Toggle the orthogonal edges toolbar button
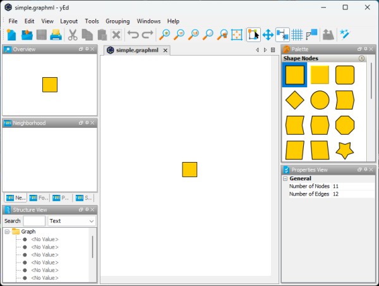The image size is (379, 286). (x=282, y=35)
